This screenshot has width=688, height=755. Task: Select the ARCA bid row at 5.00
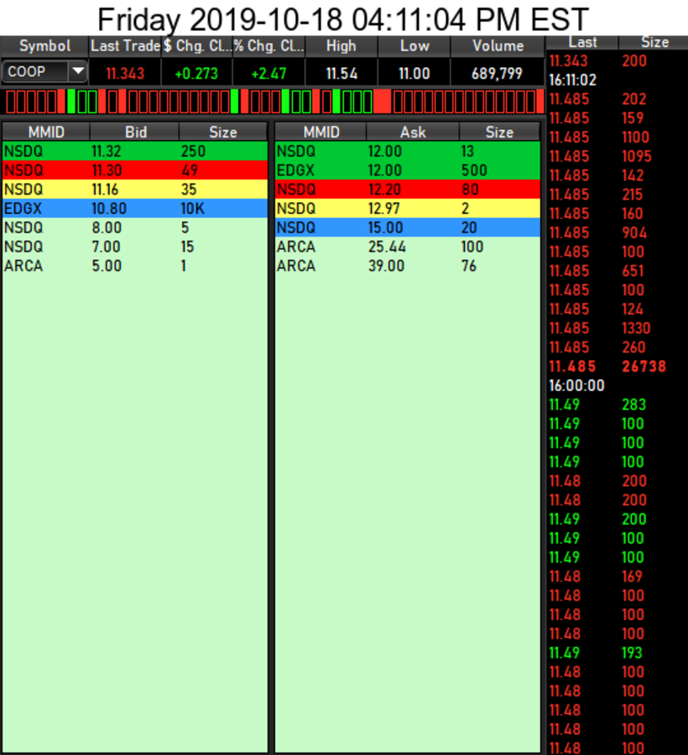(x=135, y=266)
